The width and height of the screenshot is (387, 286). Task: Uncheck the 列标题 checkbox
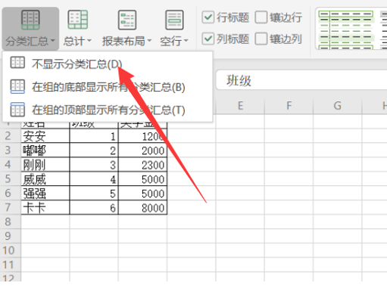pos(208,39)
